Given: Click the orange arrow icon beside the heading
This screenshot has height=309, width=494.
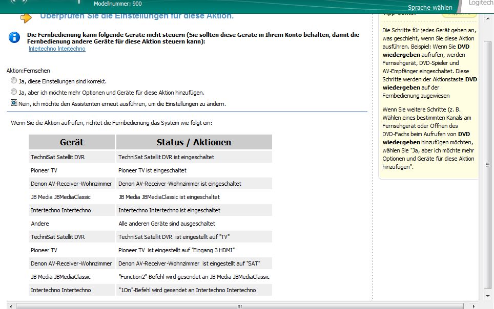Looking at the screenshot, I should tap(26, 18).
